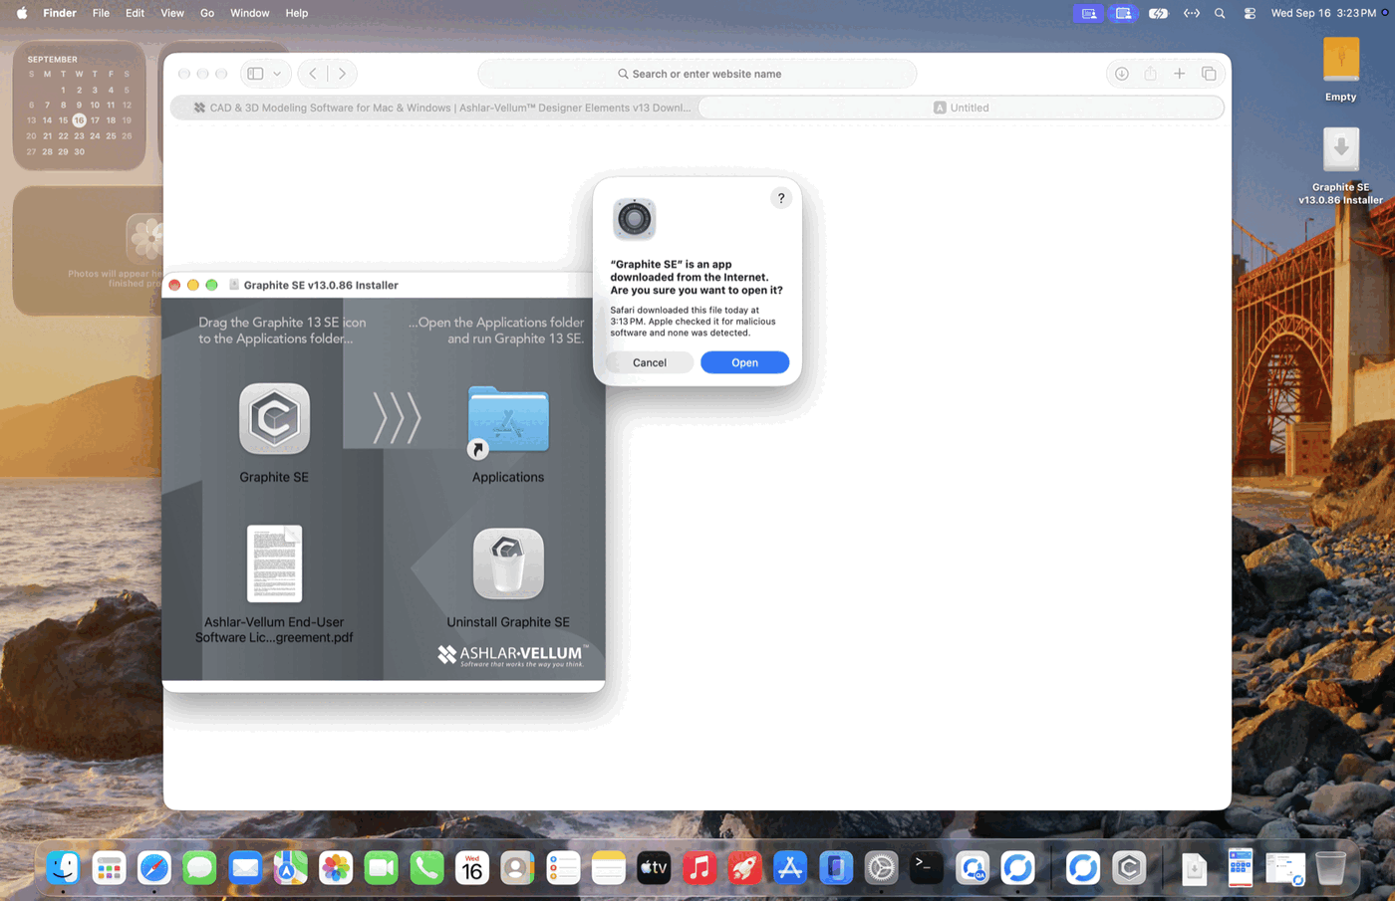Viewport: 1395px width, 901px height.
Task: Launch Graphite from the Dock
Action: [x=1129, y=868]
